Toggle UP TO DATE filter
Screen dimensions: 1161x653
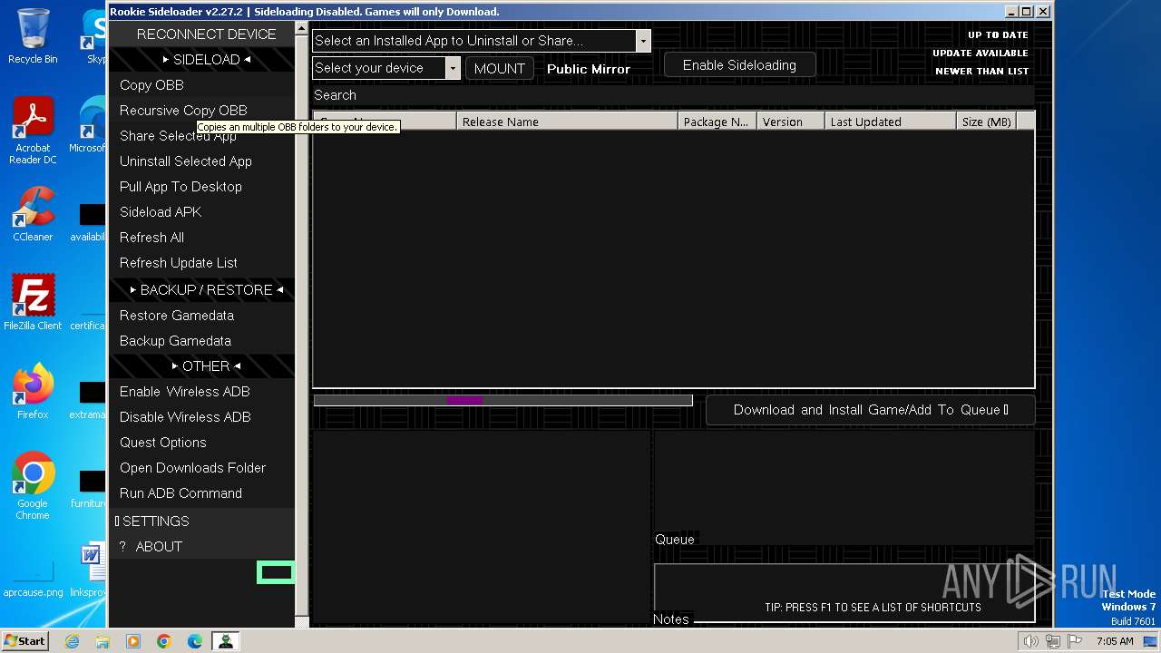point(998,35)
